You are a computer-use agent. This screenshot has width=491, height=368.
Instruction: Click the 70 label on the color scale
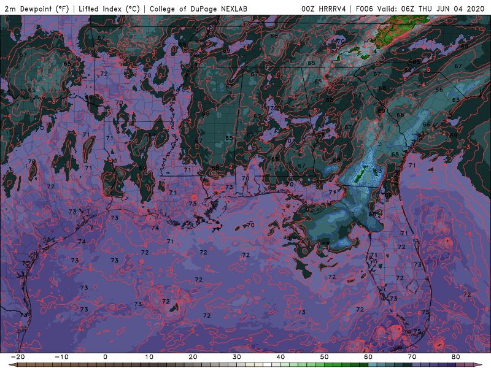[412, 357]
